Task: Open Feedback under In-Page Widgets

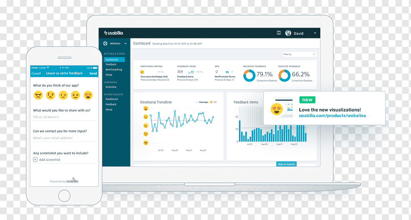Action: point(111,104)
